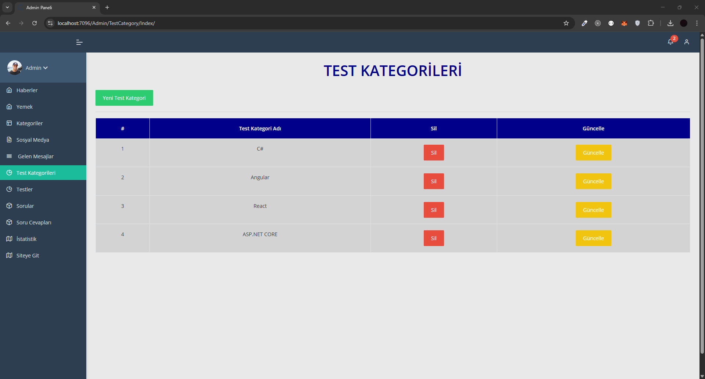Go to Testler in sidebar
Image resolution: width=705 pixels, height=379 pixels.
pyautogui.click(x=25, y=189)
